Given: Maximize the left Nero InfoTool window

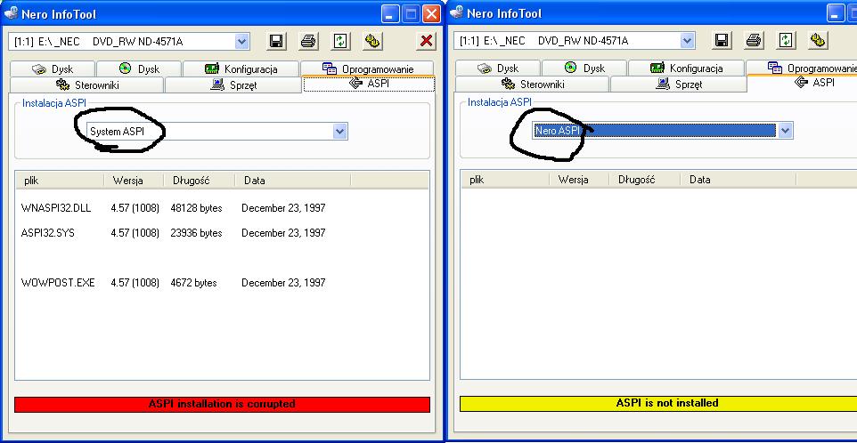Looking at the screenshot, I should pyautogui.click(x=411, y=14).
